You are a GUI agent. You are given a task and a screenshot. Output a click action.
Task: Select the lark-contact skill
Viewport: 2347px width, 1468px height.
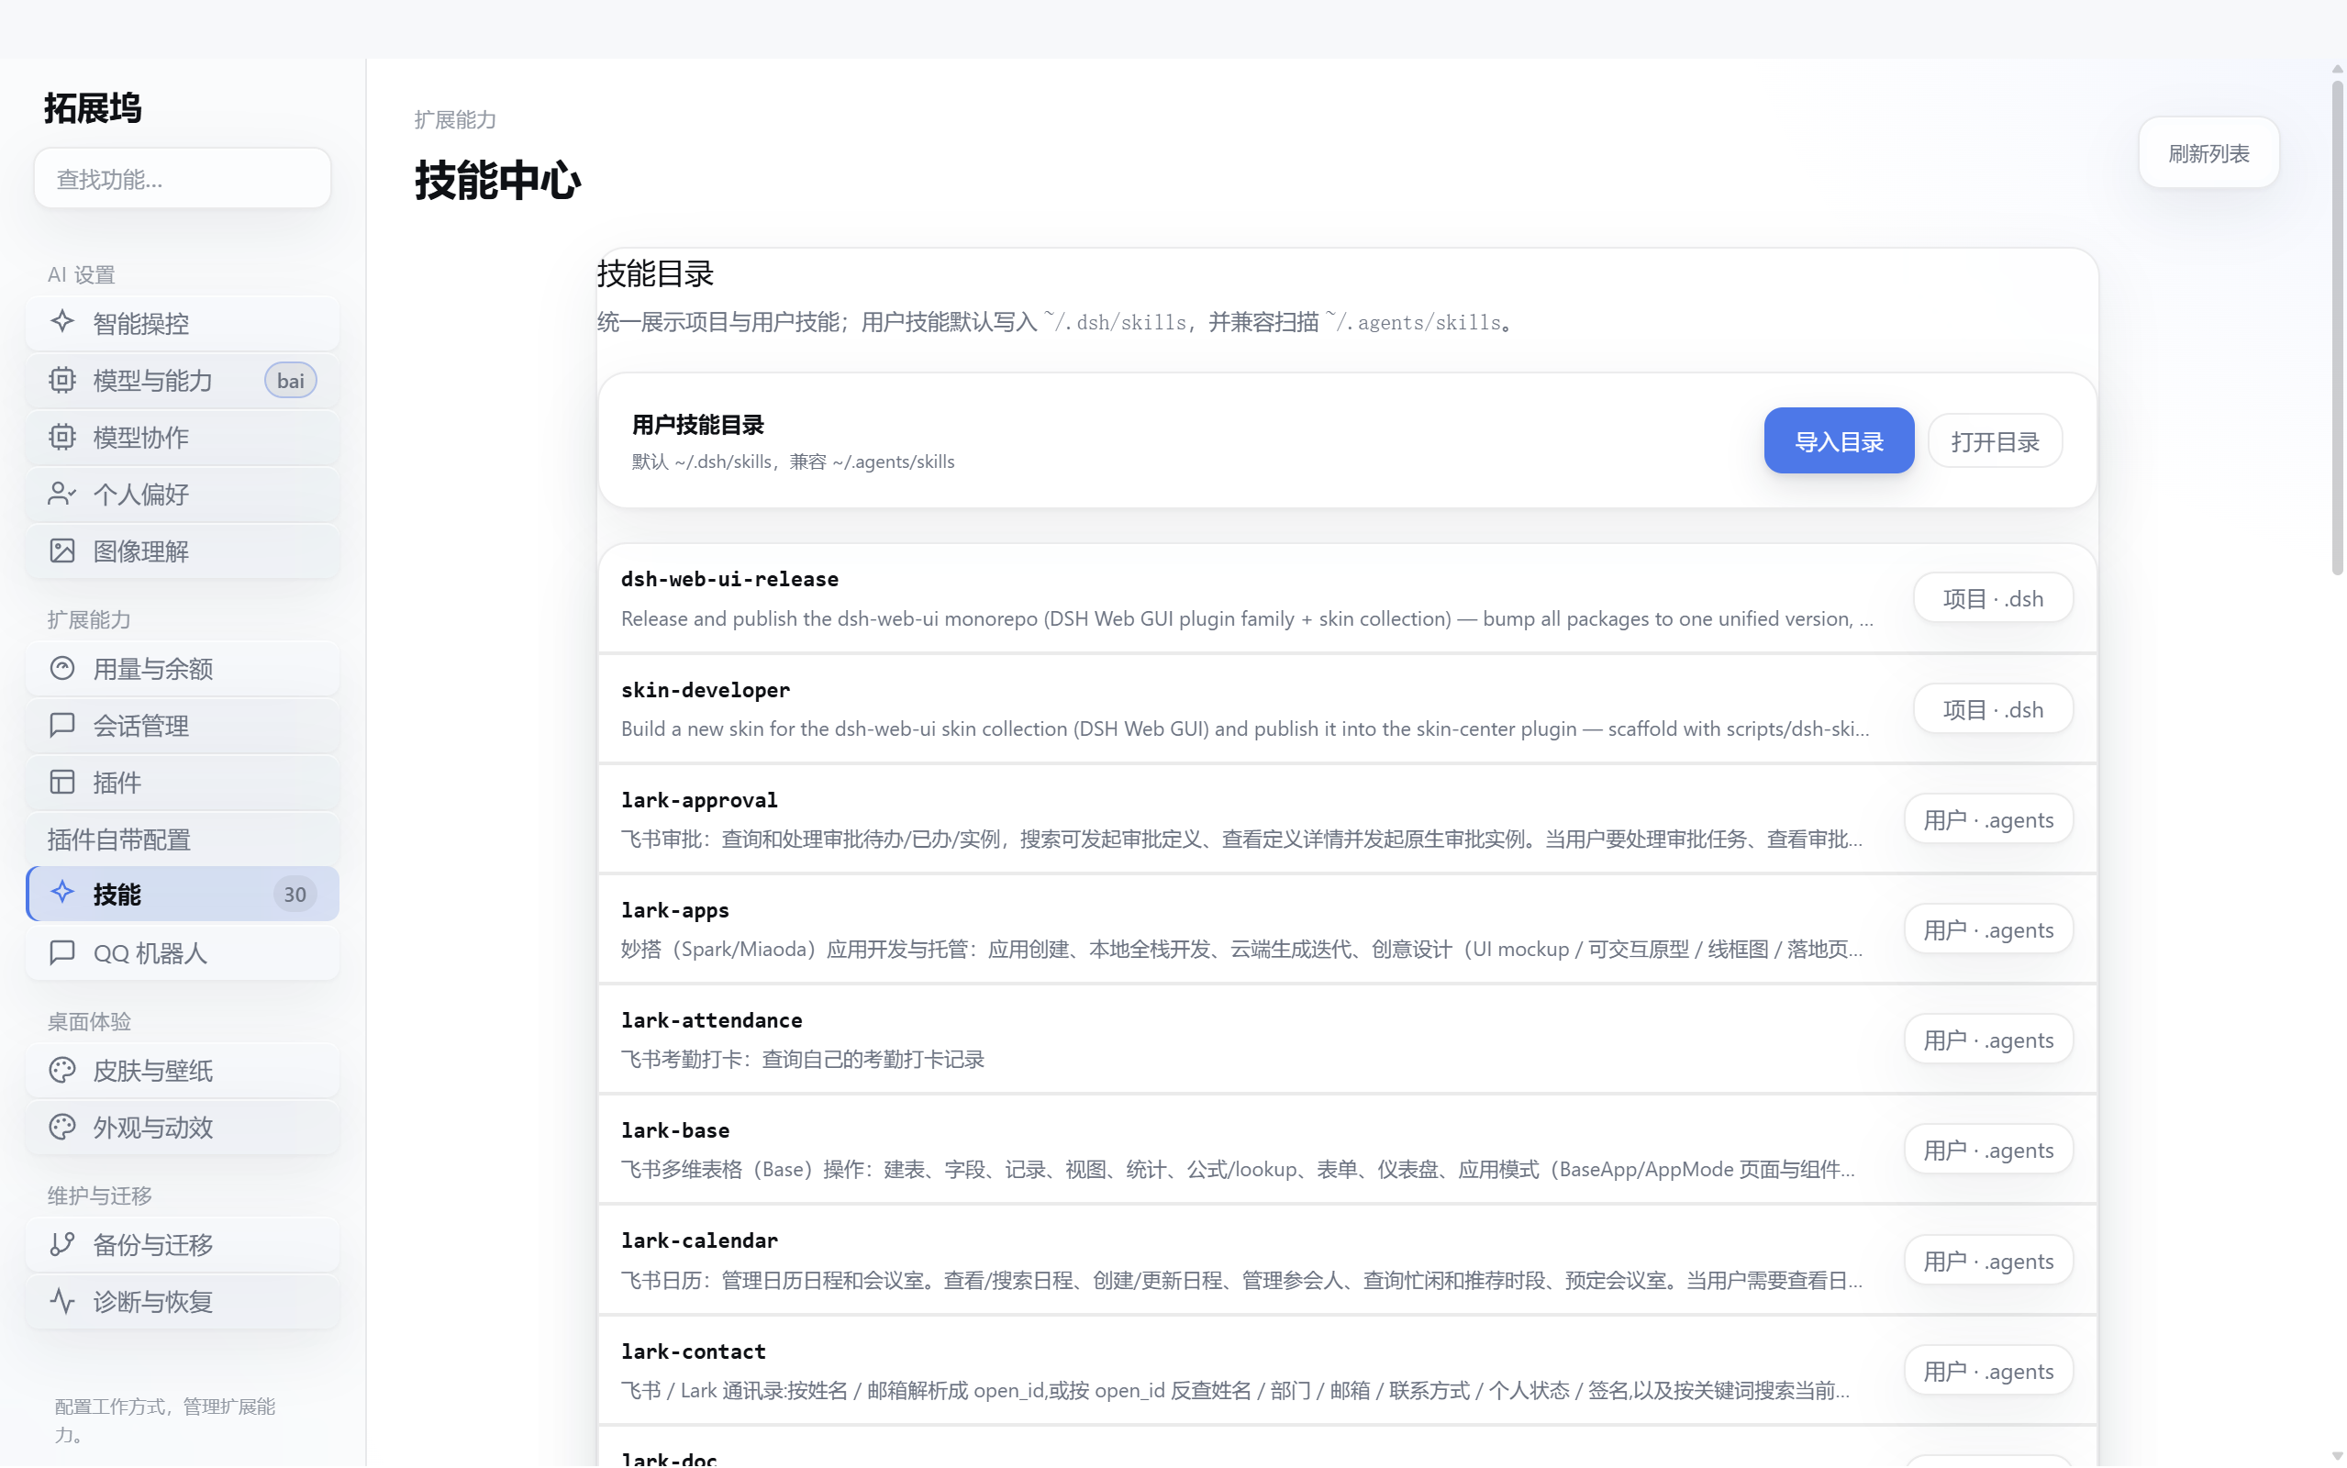1347,1370
